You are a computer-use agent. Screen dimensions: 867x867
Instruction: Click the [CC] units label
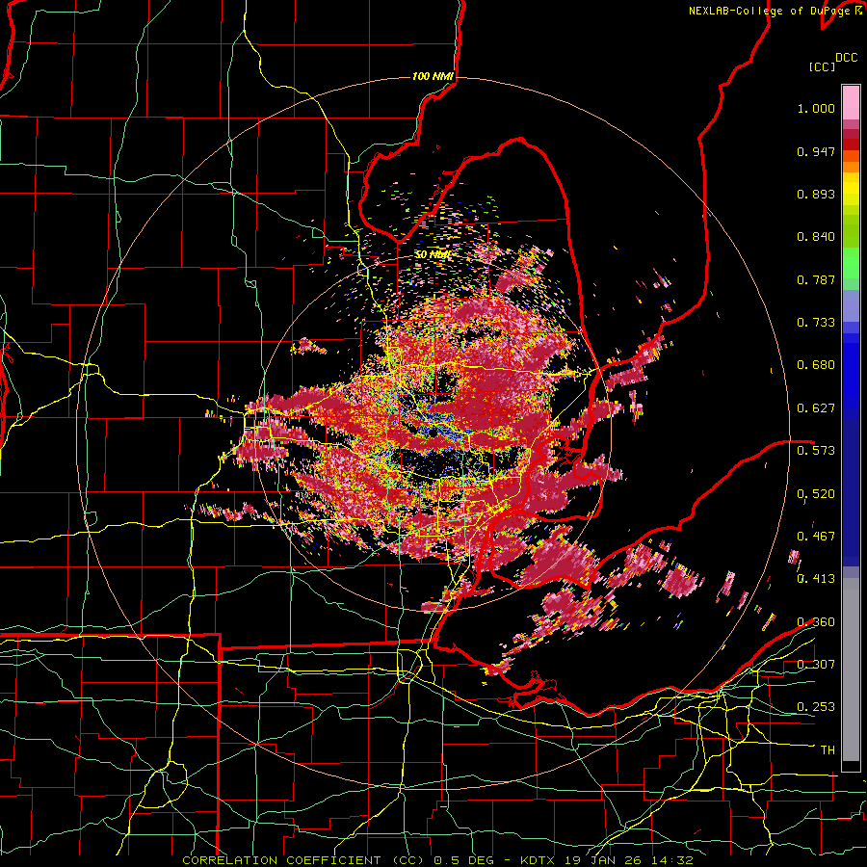click(x=822, y=66)
